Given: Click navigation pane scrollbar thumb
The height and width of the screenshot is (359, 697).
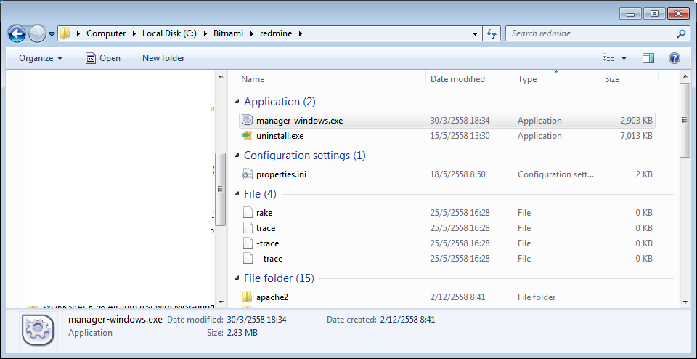Looking at the screenshot, I should [x=221, y=189].
